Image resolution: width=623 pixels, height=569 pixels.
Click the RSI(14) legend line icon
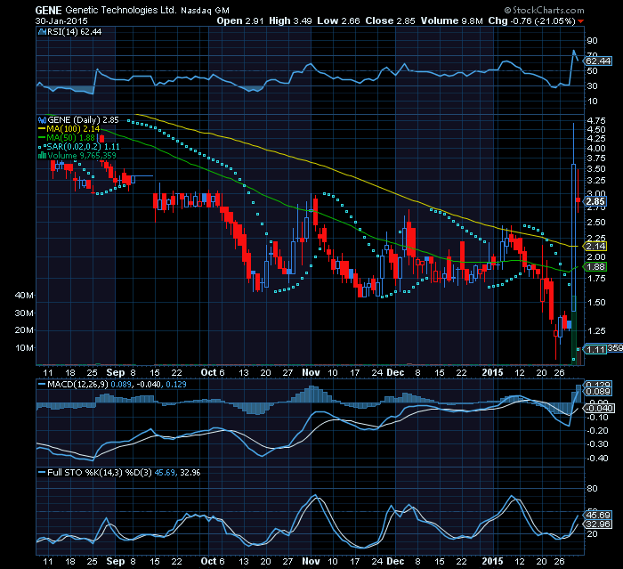tap(42, 32)
